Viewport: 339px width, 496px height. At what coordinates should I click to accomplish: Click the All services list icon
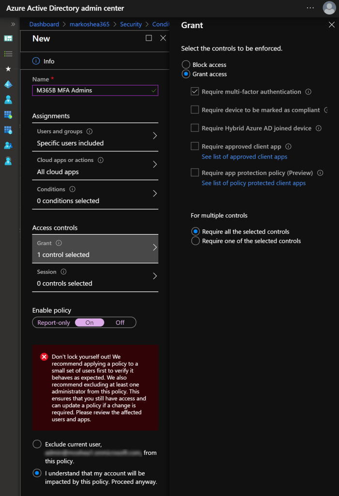8,54
